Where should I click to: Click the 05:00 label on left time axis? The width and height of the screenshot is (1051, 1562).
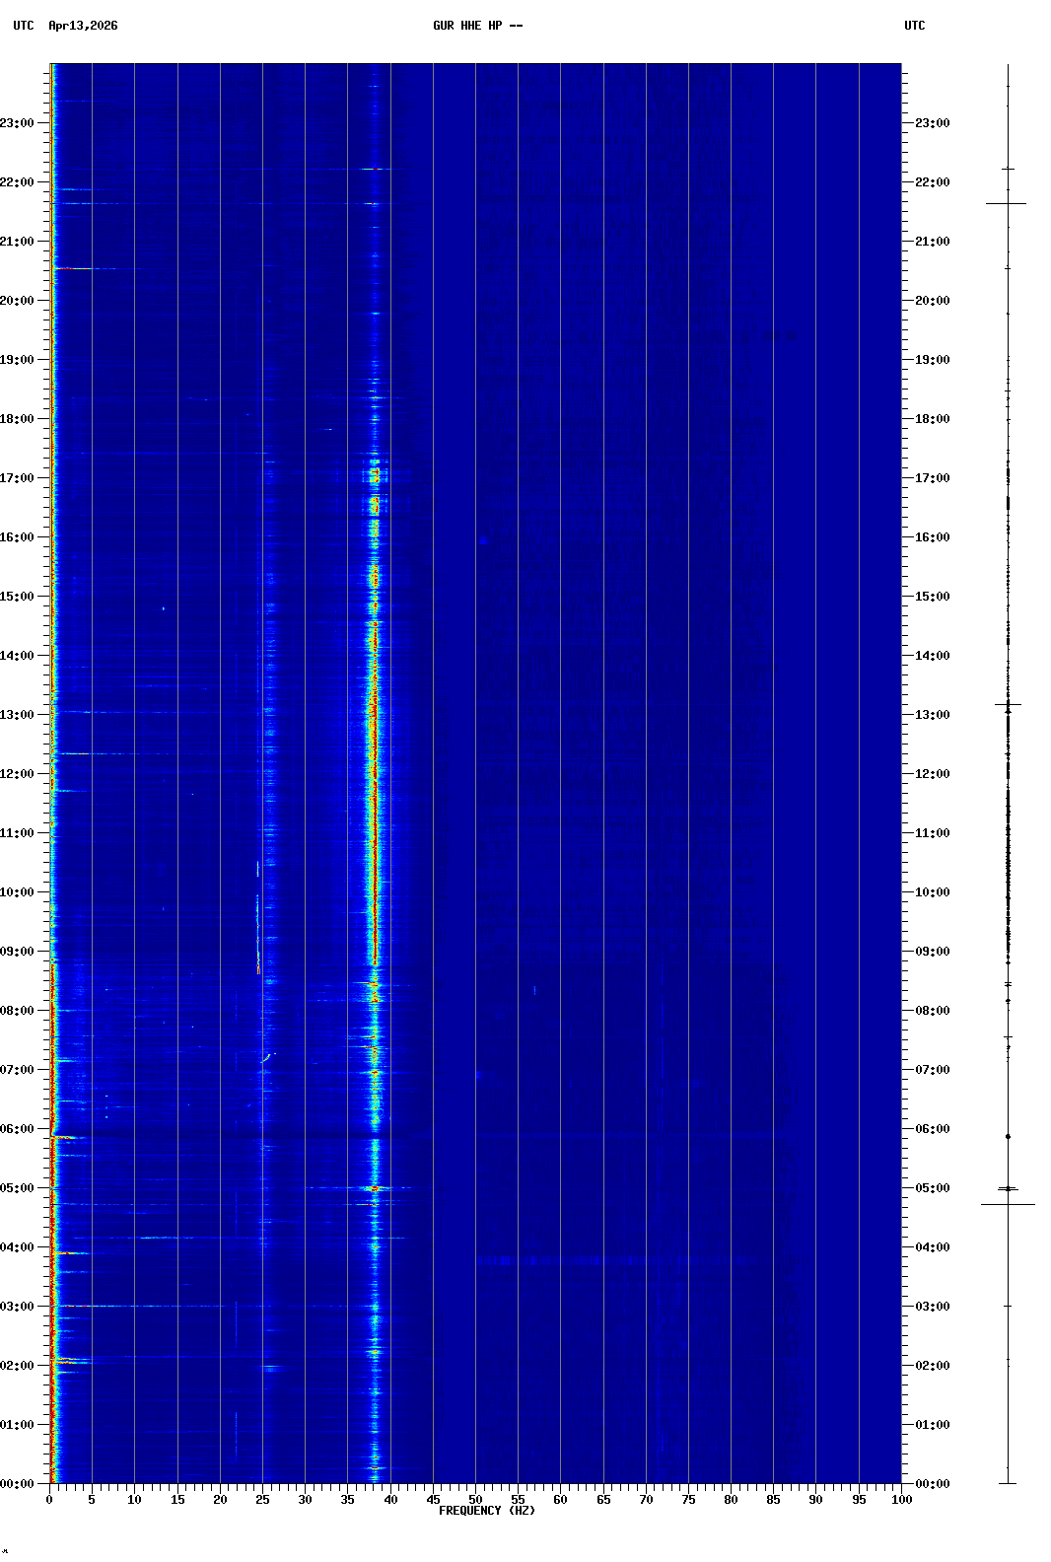tap(17, 1188)
